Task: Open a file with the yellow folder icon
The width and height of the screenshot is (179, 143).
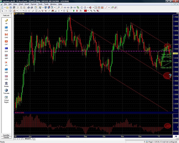Action: click(x=7, y=7)
